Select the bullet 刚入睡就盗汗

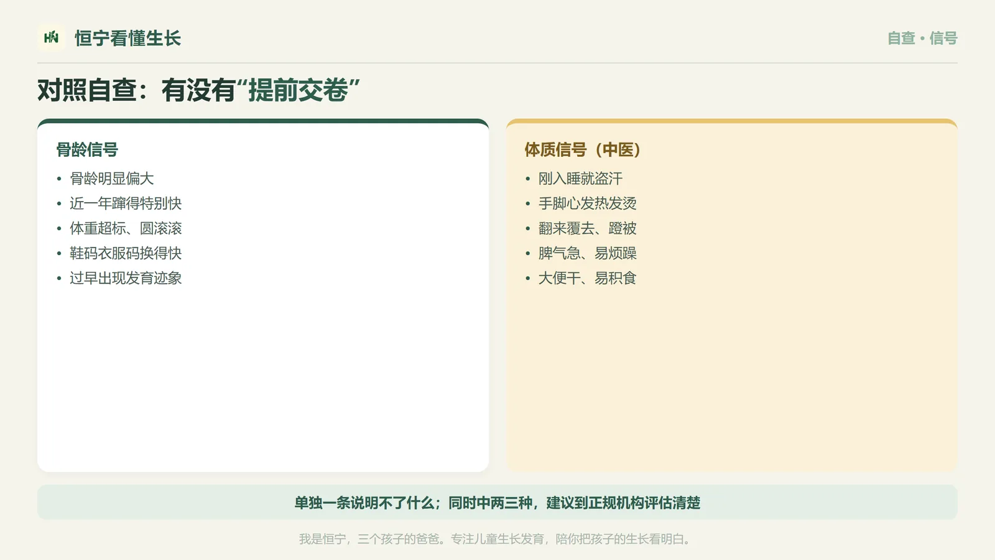(x=580, y=179)
